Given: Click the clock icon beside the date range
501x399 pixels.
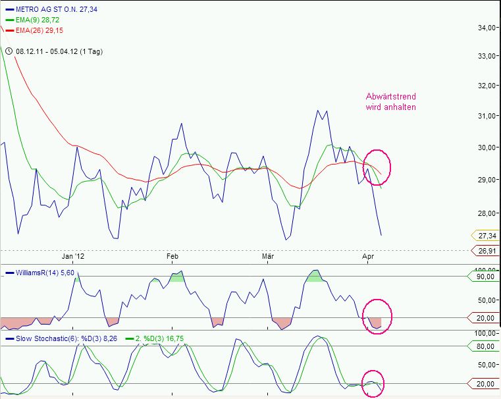Looking at the screenshot, I should pos(9,51).
